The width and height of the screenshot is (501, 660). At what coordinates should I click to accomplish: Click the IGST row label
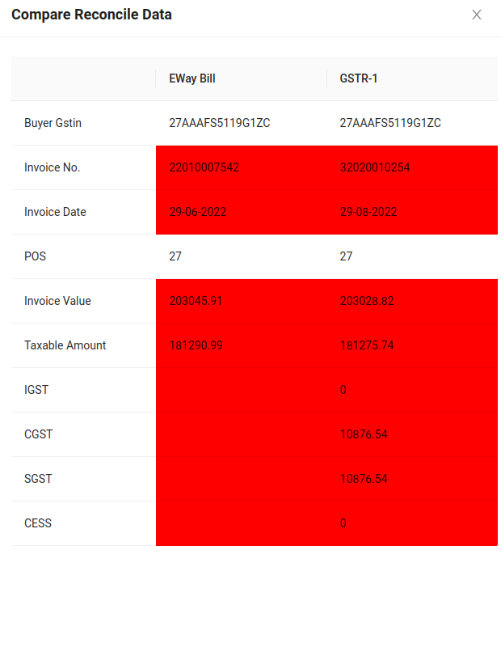(x=36, y=390)
